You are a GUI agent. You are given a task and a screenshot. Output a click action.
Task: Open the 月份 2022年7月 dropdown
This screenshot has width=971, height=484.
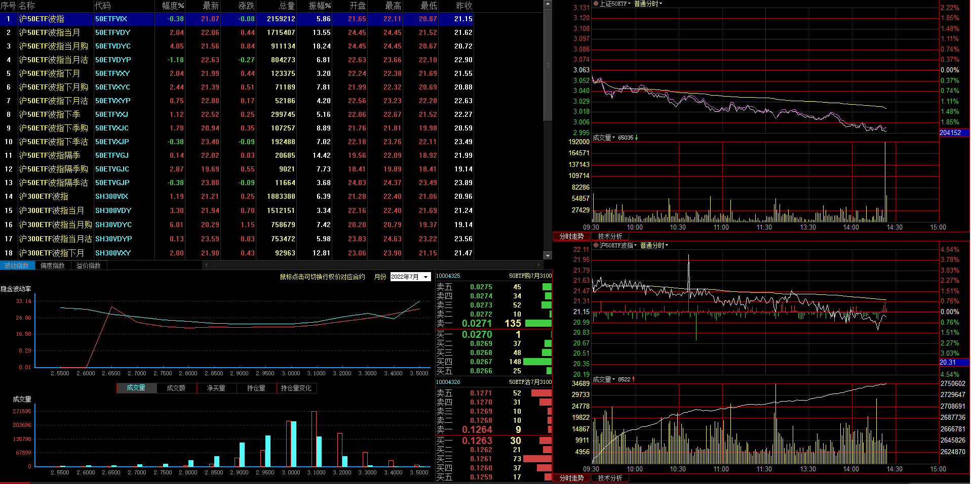pyautogui.click(x=426, y=277)
